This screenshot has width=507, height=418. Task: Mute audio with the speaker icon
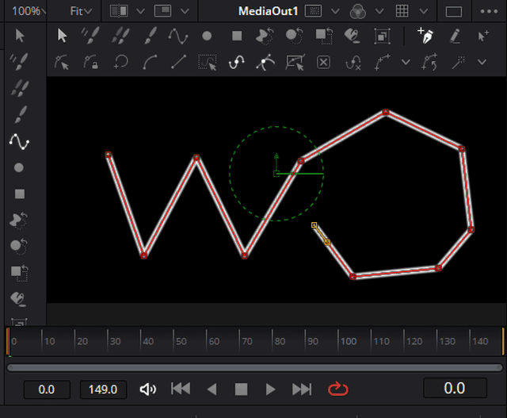[148, 389]
